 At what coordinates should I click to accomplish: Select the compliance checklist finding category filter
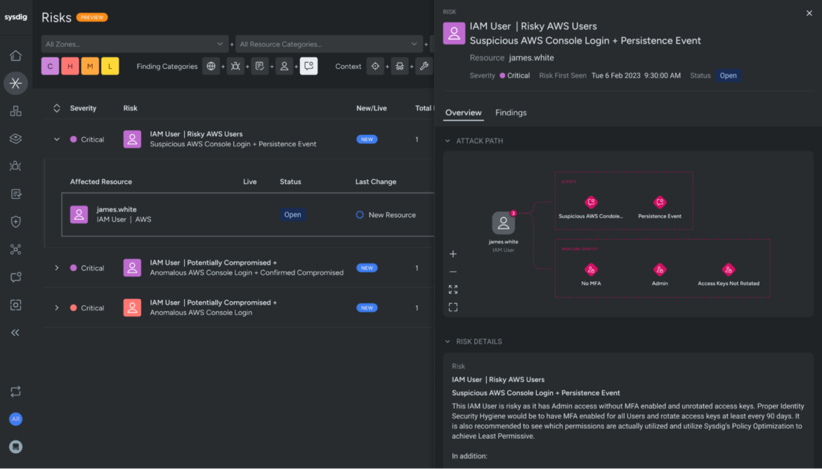259,65
